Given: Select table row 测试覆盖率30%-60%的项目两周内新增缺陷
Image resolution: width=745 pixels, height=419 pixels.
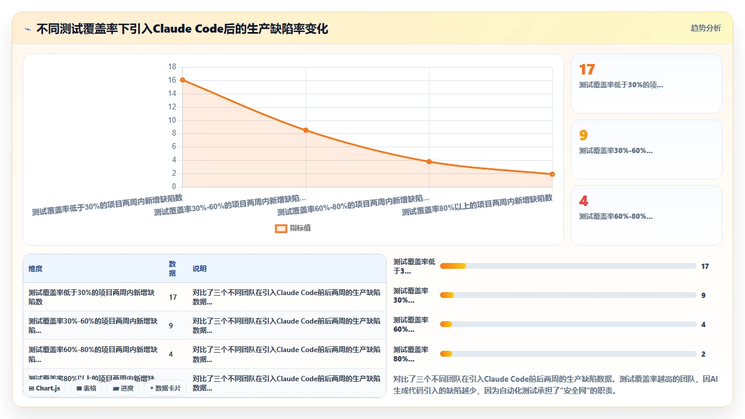Looking at the screenshot, I should click(204, 325).
